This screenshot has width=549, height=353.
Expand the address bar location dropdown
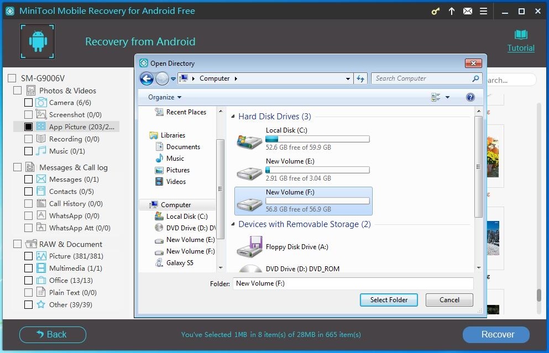coord(347,78)
